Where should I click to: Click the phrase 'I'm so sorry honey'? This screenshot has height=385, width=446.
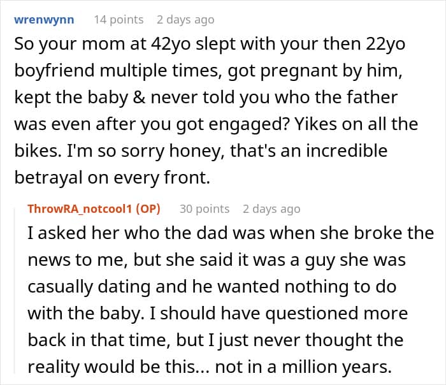pyautogui.click(x=143, y=151)
